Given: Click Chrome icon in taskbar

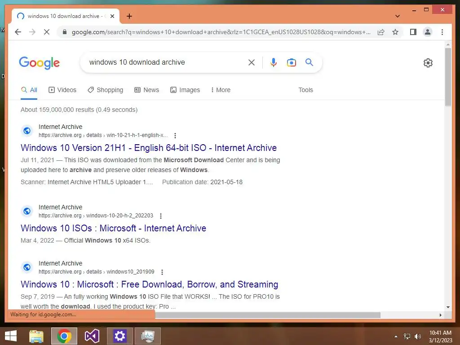Looking at the screenshot, I should 64,336.
